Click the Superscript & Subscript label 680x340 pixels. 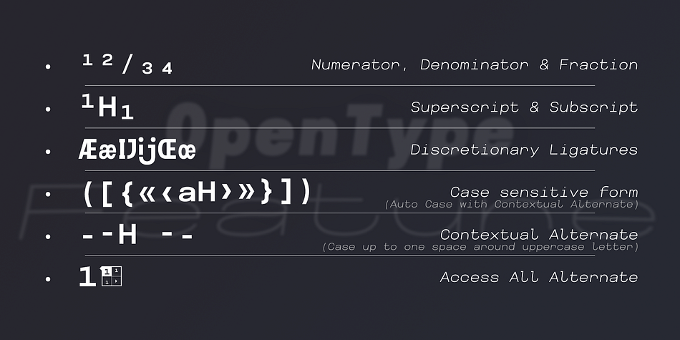524,107
